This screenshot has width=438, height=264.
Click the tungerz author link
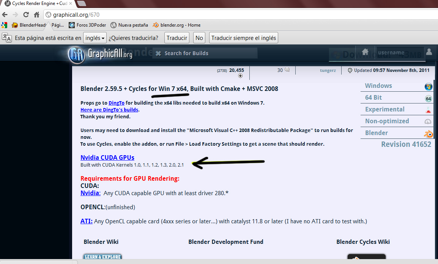[x=328, y=70]
